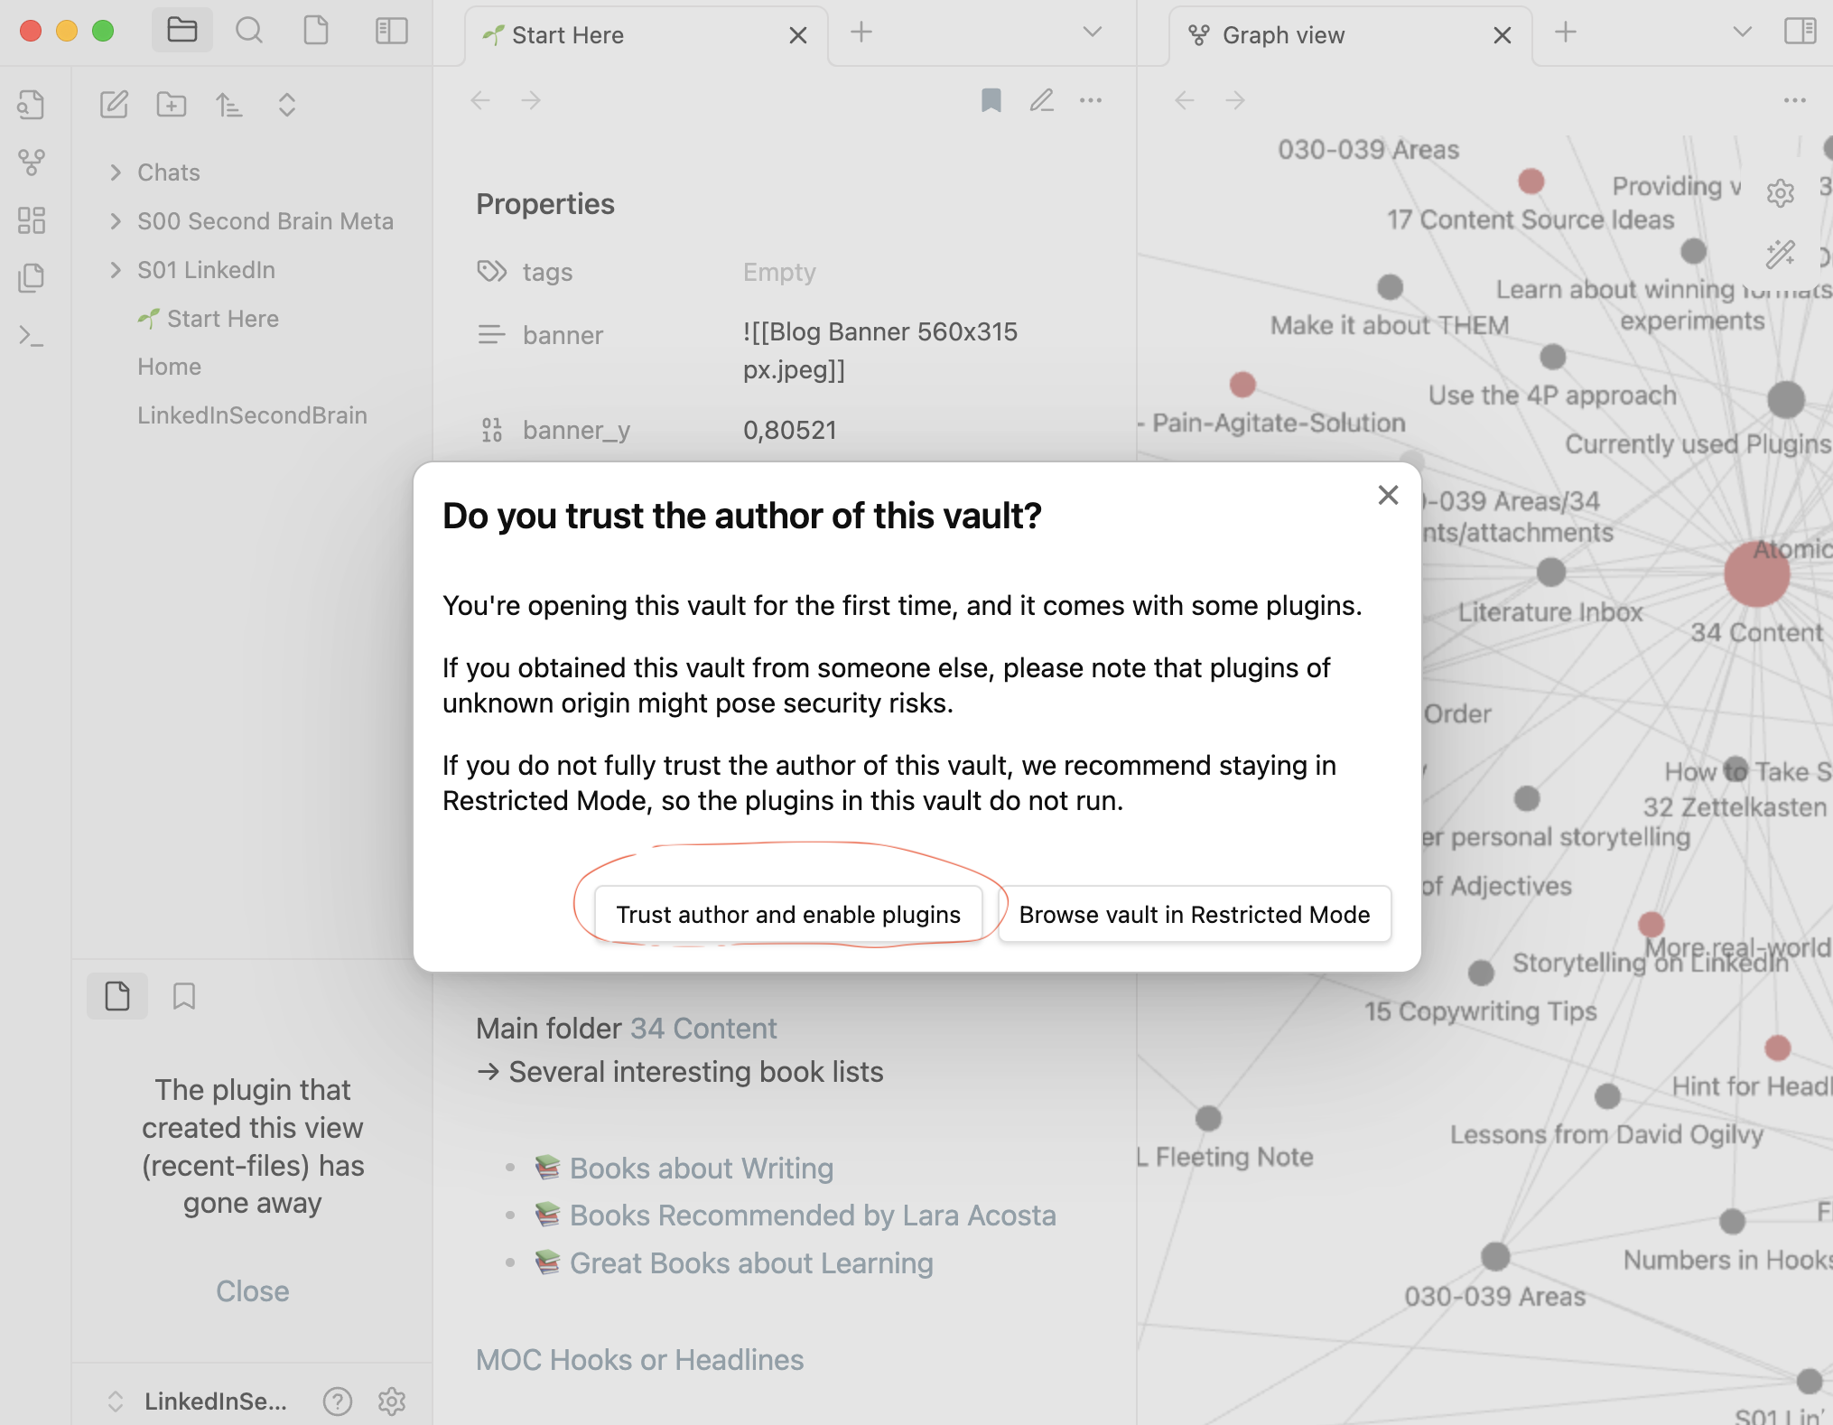Open command terminal ribbon icon
The width and height of the screenshot is (1833, 1425).
point(32,336)
